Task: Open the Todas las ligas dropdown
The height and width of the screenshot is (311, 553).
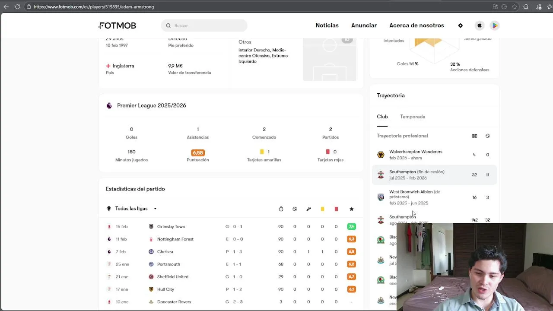Action: (132, 209)
